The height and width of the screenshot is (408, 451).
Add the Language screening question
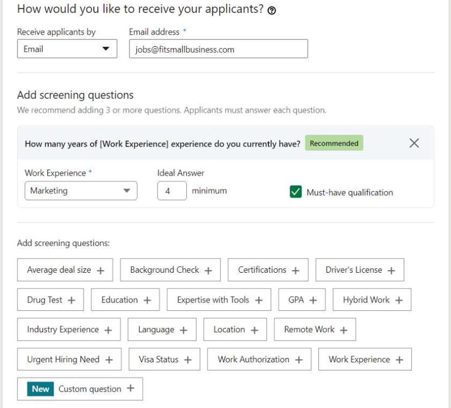coord(162,329)
